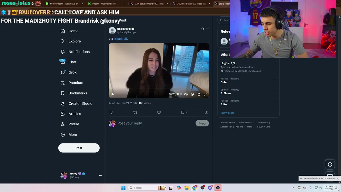Open video playback settings gear

pos(192,94)
